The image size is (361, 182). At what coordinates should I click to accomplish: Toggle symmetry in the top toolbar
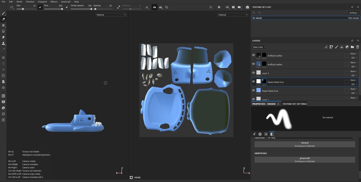[154, 7]
